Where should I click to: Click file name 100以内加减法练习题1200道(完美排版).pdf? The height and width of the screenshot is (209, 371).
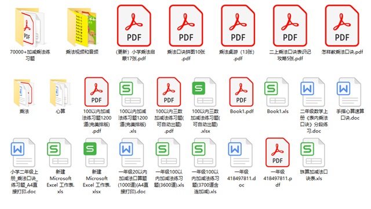click(x=96, y=121)
